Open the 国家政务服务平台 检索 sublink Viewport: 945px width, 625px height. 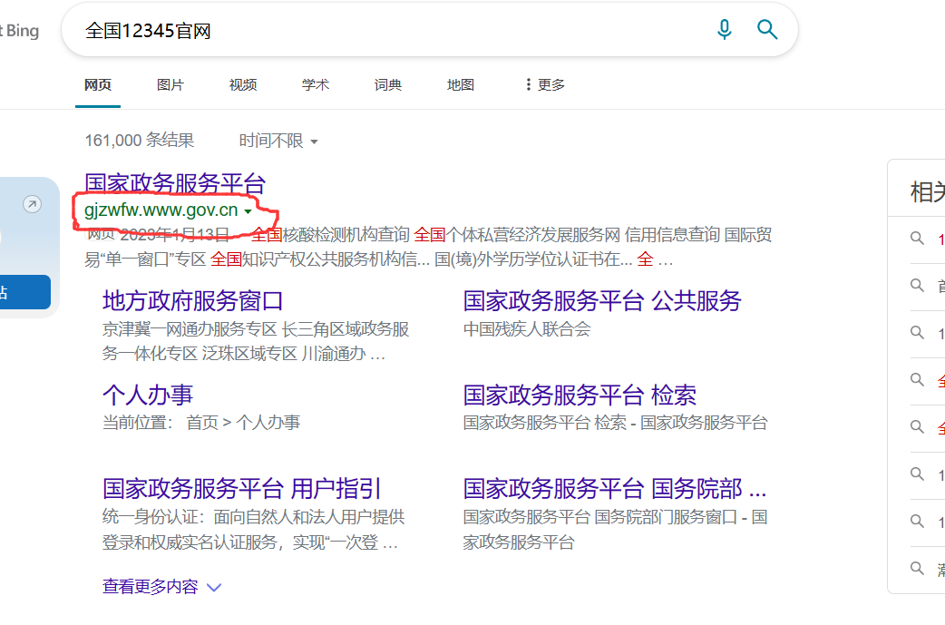click(580, 395)
